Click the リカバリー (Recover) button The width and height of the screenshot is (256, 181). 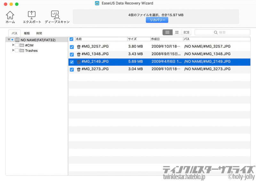(157, 20)
